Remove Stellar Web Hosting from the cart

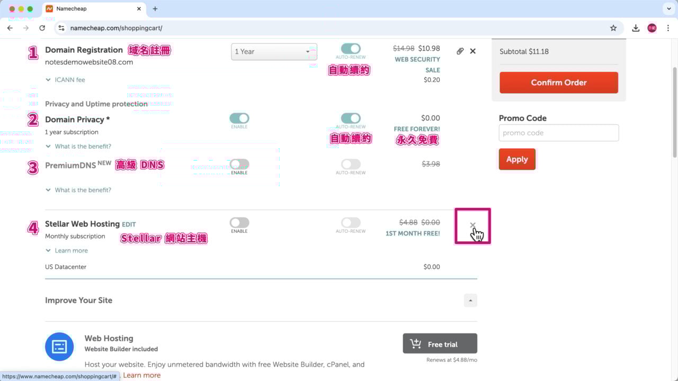point(472,225)
